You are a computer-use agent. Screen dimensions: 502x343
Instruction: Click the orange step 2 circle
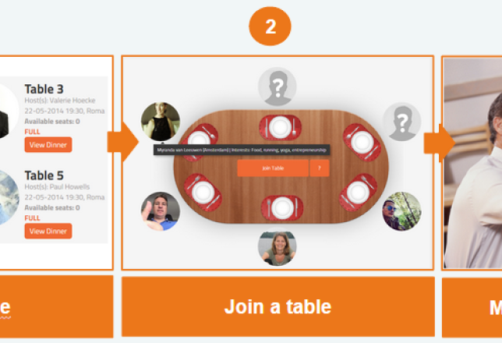(x=270, y=27)
